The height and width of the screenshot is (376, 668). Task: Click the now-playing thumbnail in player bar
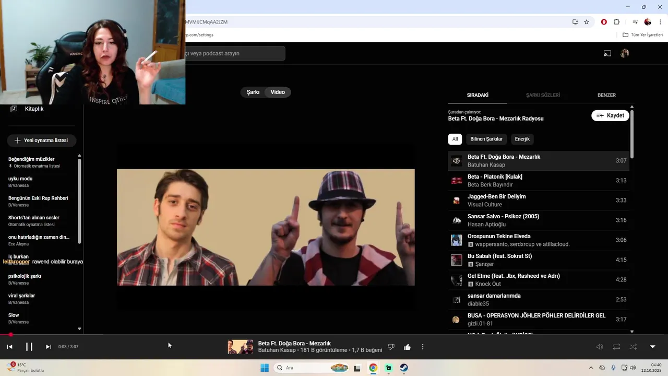tap(240, 347)
